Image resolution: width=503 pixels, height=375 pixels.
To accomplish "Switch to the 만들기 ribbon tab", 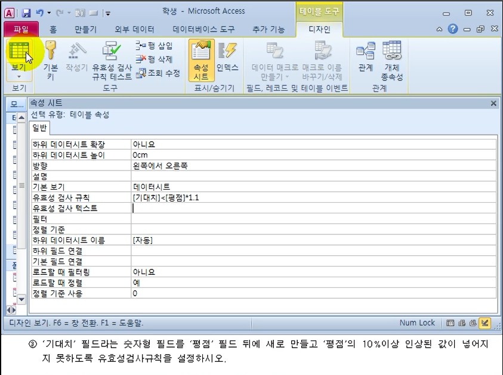I will (85, 29).
